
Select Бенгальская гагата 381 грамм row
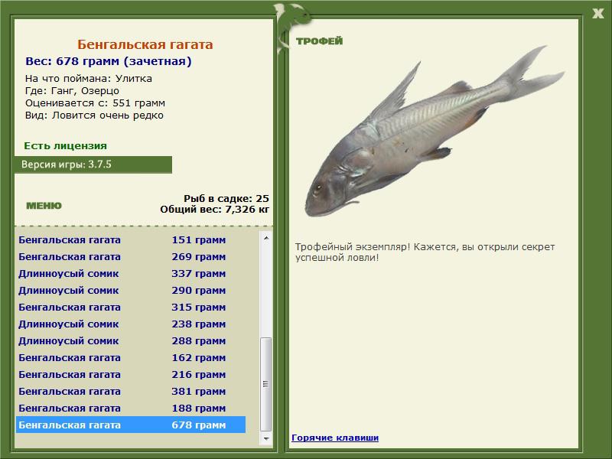(131, 391)
